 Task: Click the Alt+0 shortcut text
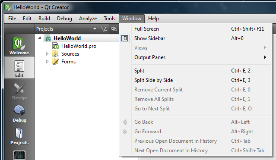click(237, 38)
